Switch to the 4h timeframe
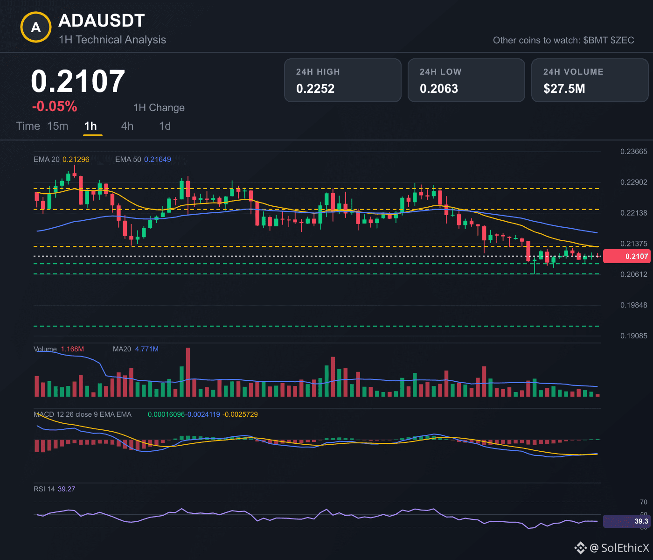Image resolution: width=653 pixels, height=560 pixels. click(x=127, y=126)
